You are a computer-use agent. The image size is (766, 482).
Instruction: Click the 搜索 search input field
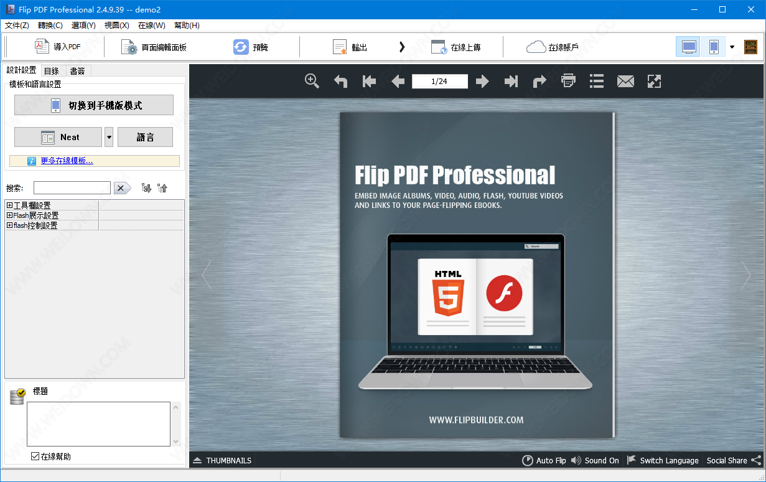tap(72, 188)
